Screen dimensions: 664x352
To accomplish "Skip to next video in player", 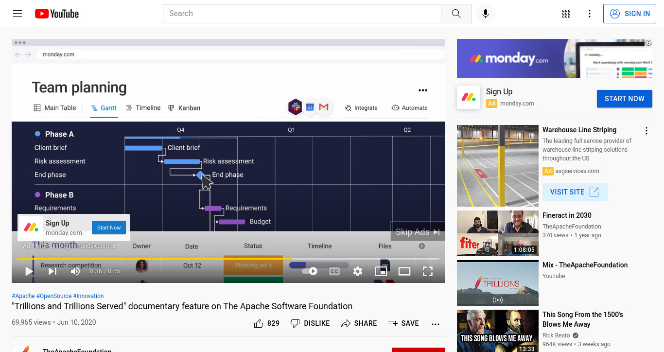I will [52, 271].
